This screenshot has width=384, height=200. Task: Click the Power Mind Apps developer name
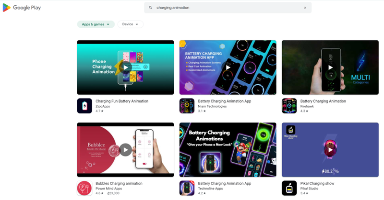108,189
